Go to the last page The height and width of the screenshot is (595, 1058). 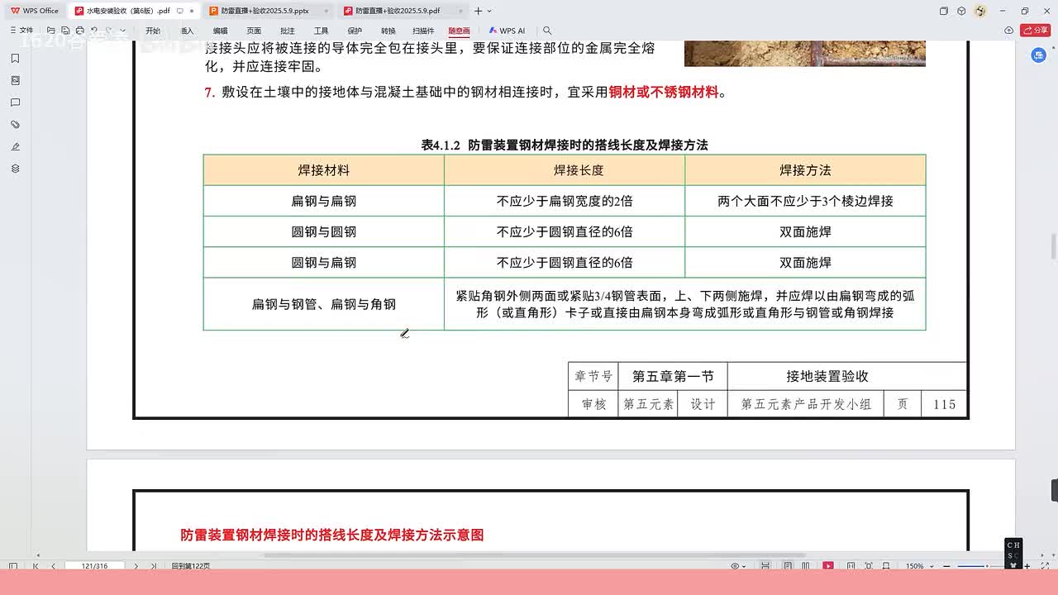(x=154, y=566)
